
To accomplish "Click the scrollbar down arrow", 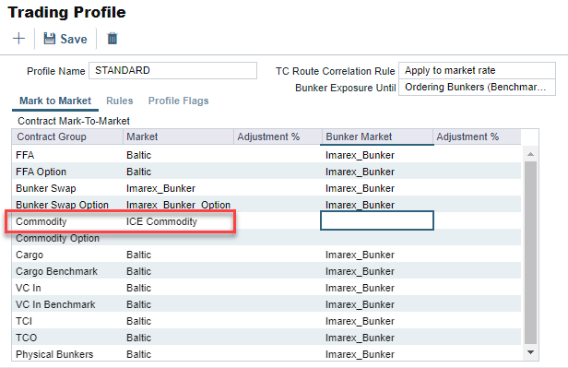I will [x=530, y=352].
